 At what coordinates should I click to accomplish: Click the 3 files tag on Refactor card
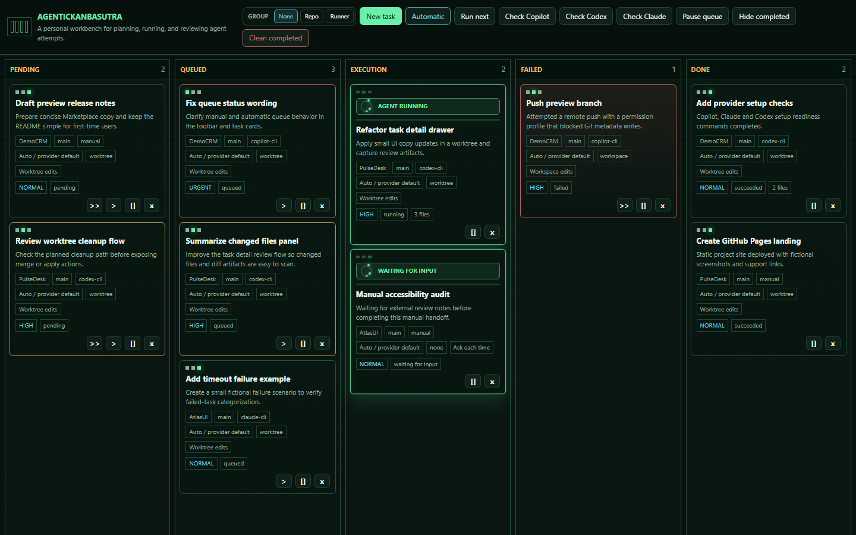(422, 215)
